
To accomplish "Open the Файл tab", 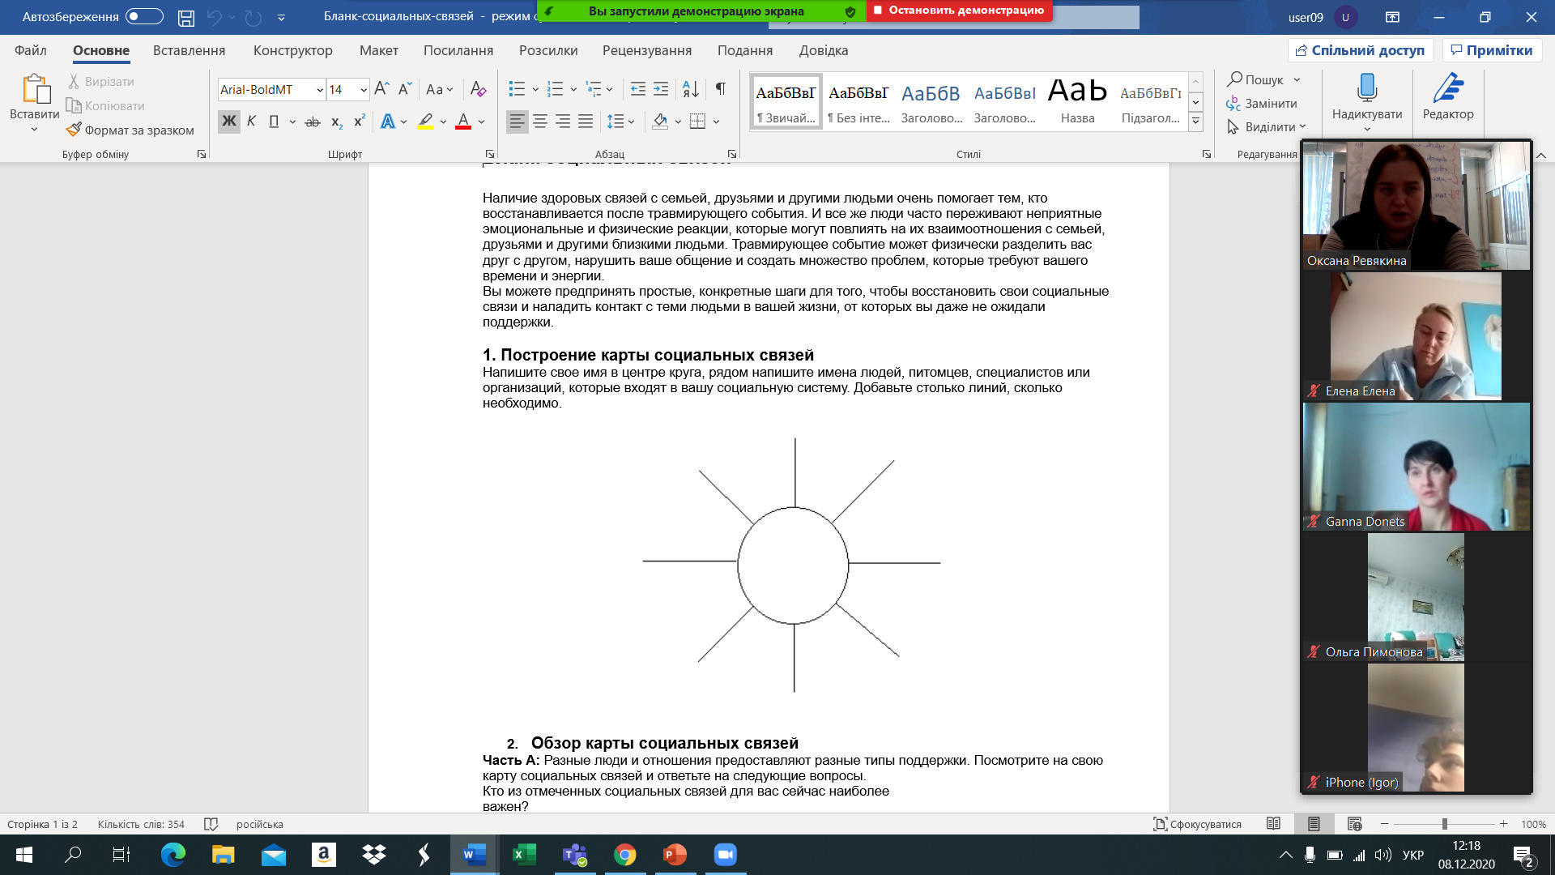I will [x=31, y=50].
